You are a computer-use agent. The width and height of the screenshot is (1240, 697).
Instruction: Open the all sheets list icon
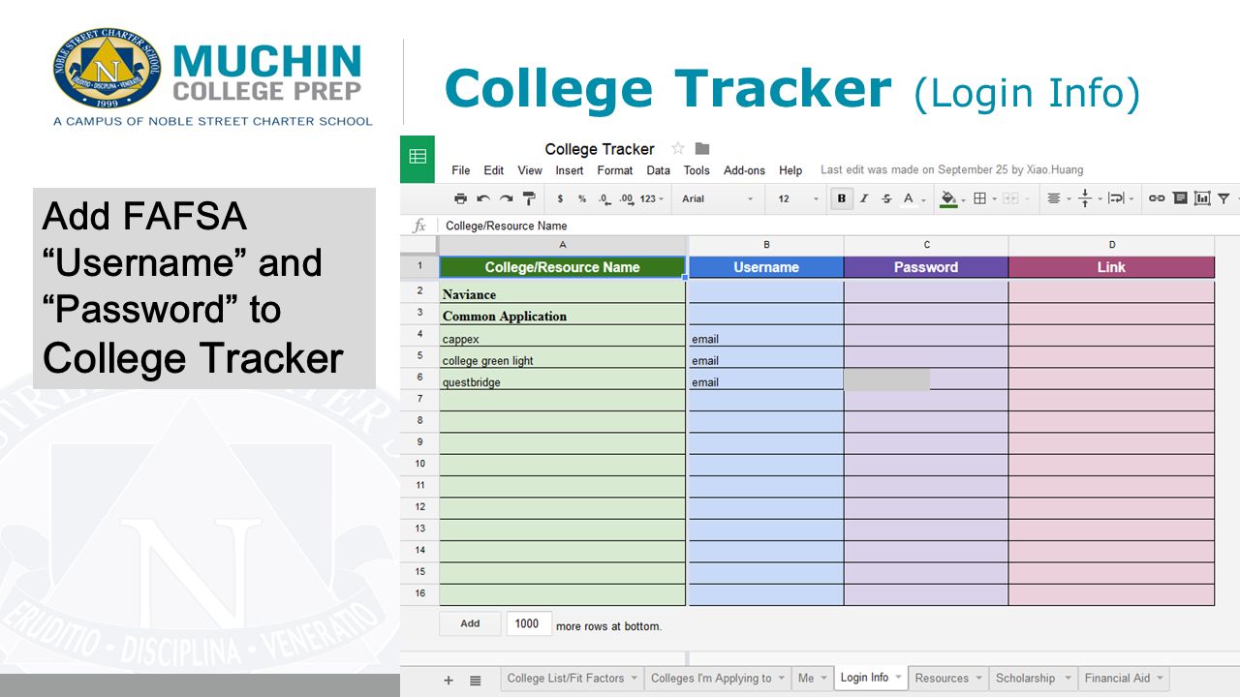(x=476, y=681)
